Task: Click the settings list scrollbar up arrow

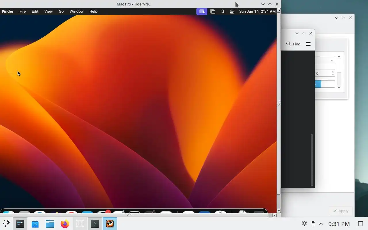Action: point(339,56)
